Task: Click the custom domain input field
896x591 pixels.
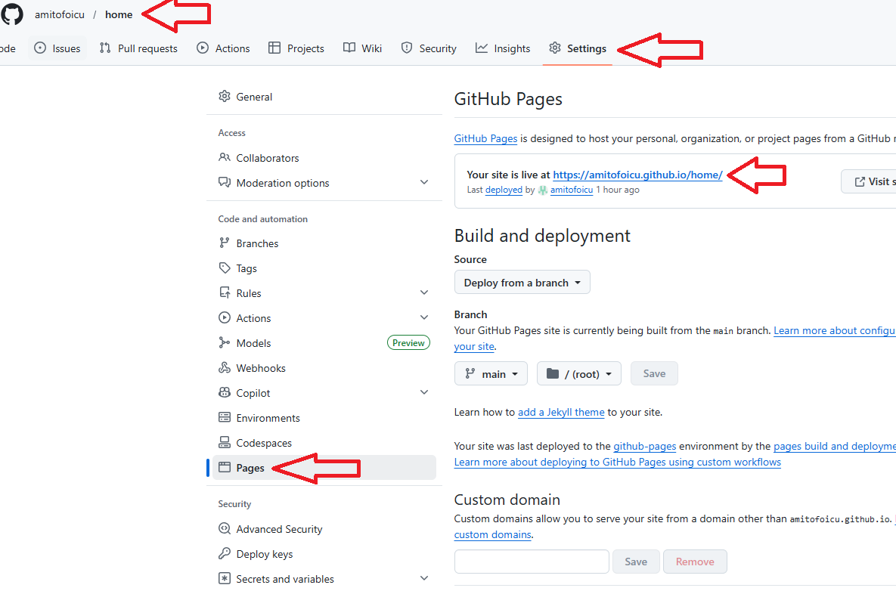Action: pyautogui.click(x=532, y=562)
